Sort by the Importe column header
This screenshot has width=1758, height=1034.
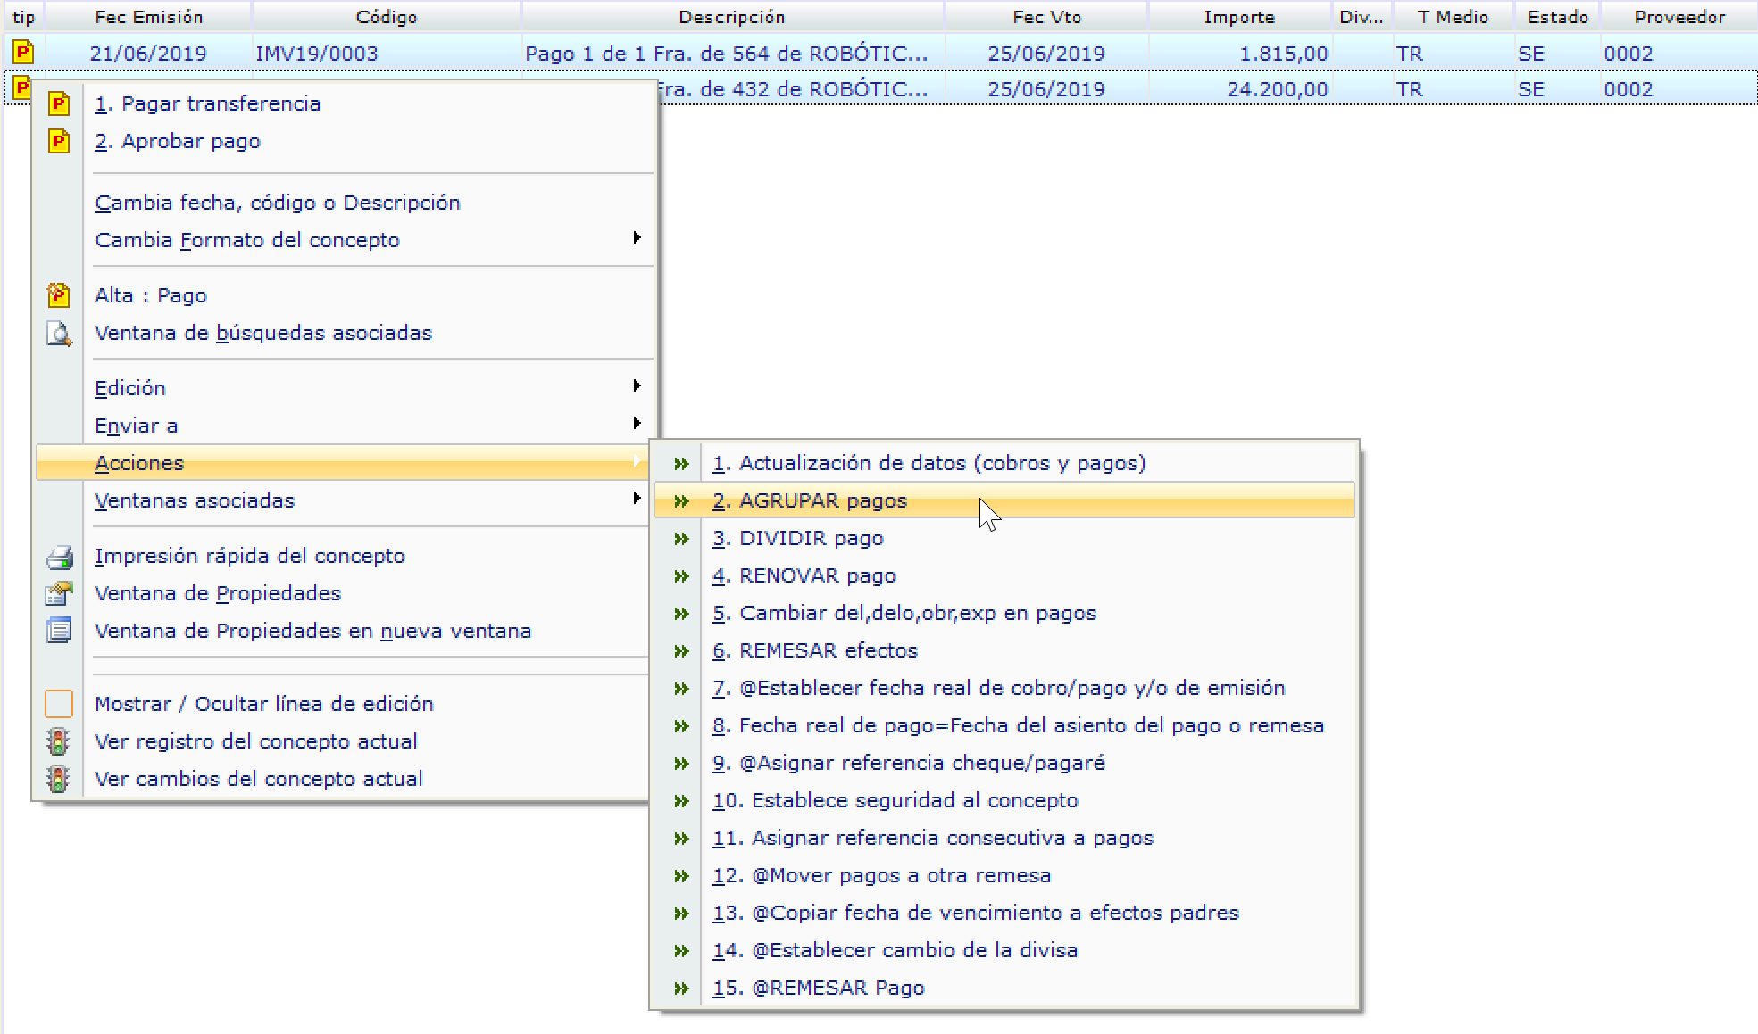1239,17
